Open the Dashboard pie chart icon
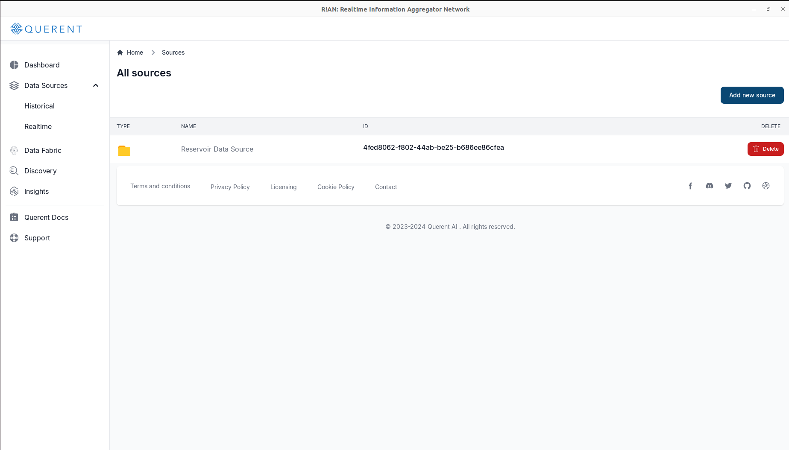This screenshot has width=789, height=450. (14, 65)
